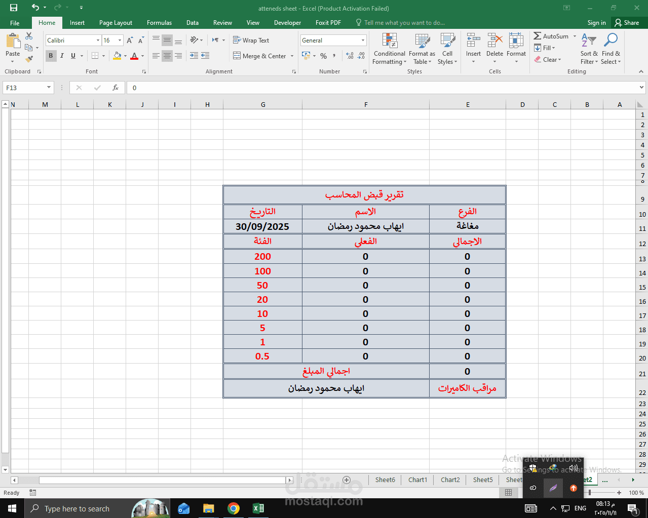Image resolution: width=648 pixels, height=518 pixels.
Task: Toggle Middle Align button
Action: pyautogui.click(x=167, y=40)
